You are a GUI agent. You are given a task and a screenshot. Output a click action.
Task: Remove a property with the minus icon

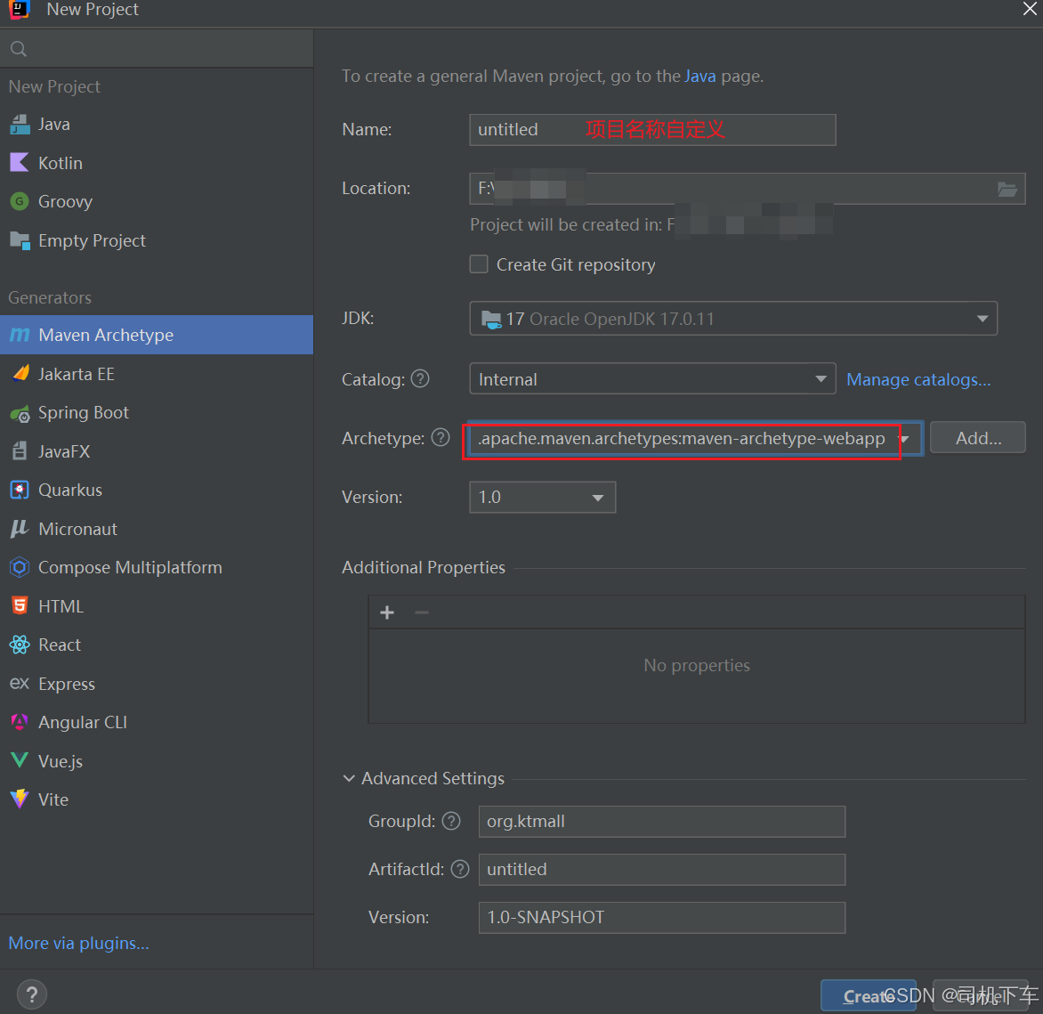(422, 612)
